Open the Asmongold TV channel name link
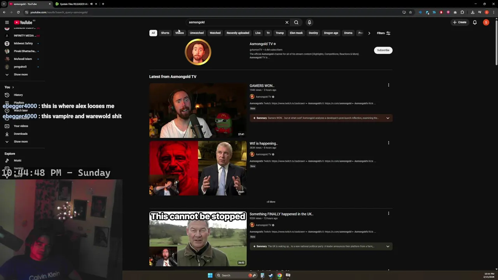The image size is (498, 280). [261, 44]
